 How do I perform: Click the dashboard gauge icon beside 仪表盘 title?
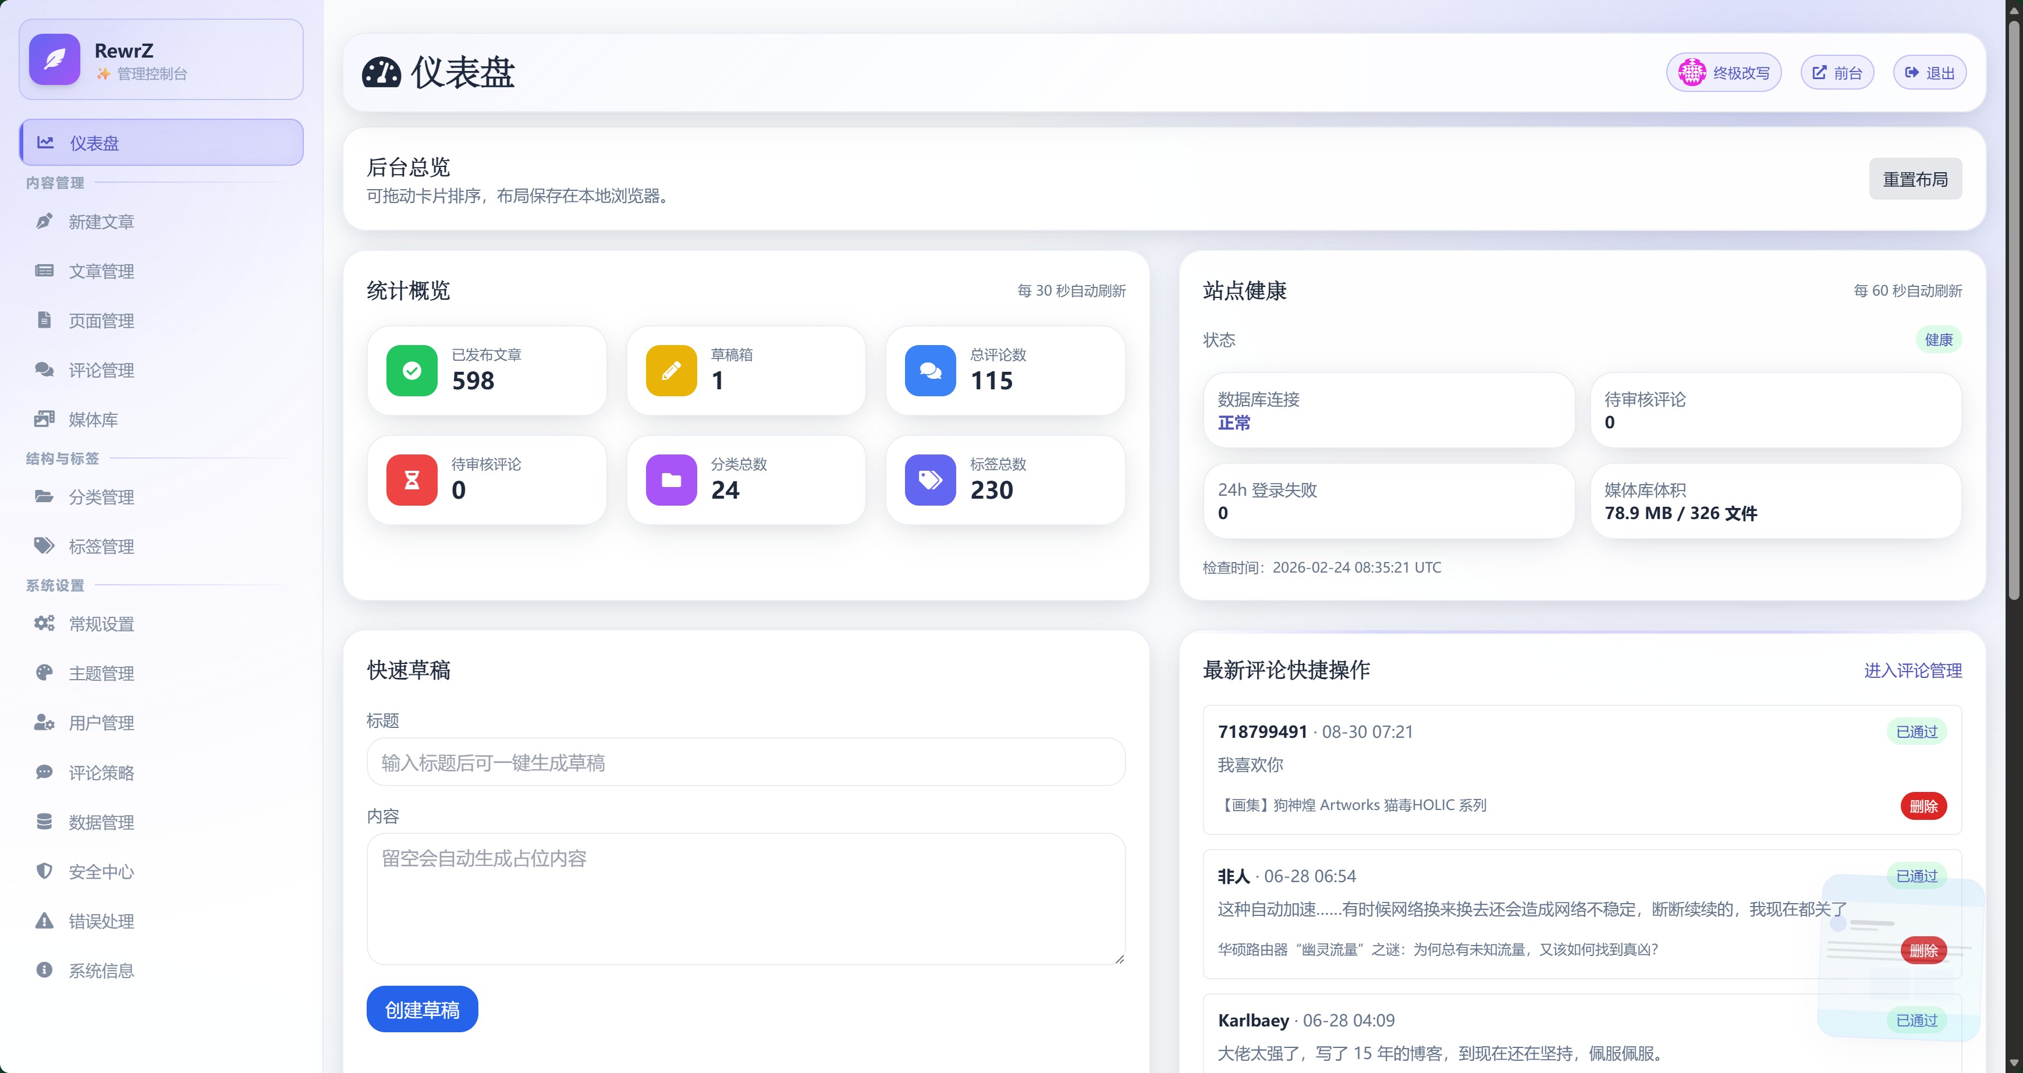click(x=382, y=72)
